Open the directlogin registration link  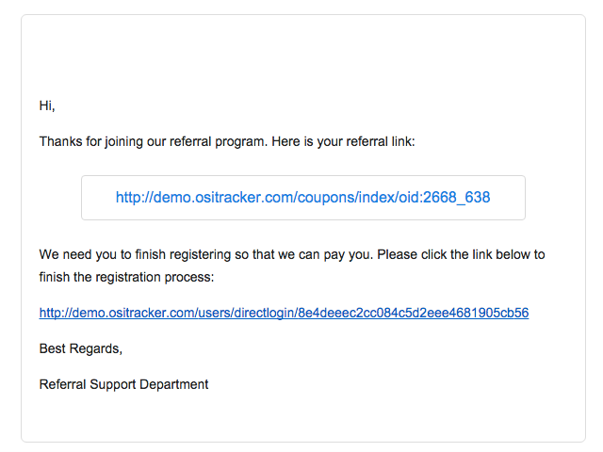click(x=284, y=313)
